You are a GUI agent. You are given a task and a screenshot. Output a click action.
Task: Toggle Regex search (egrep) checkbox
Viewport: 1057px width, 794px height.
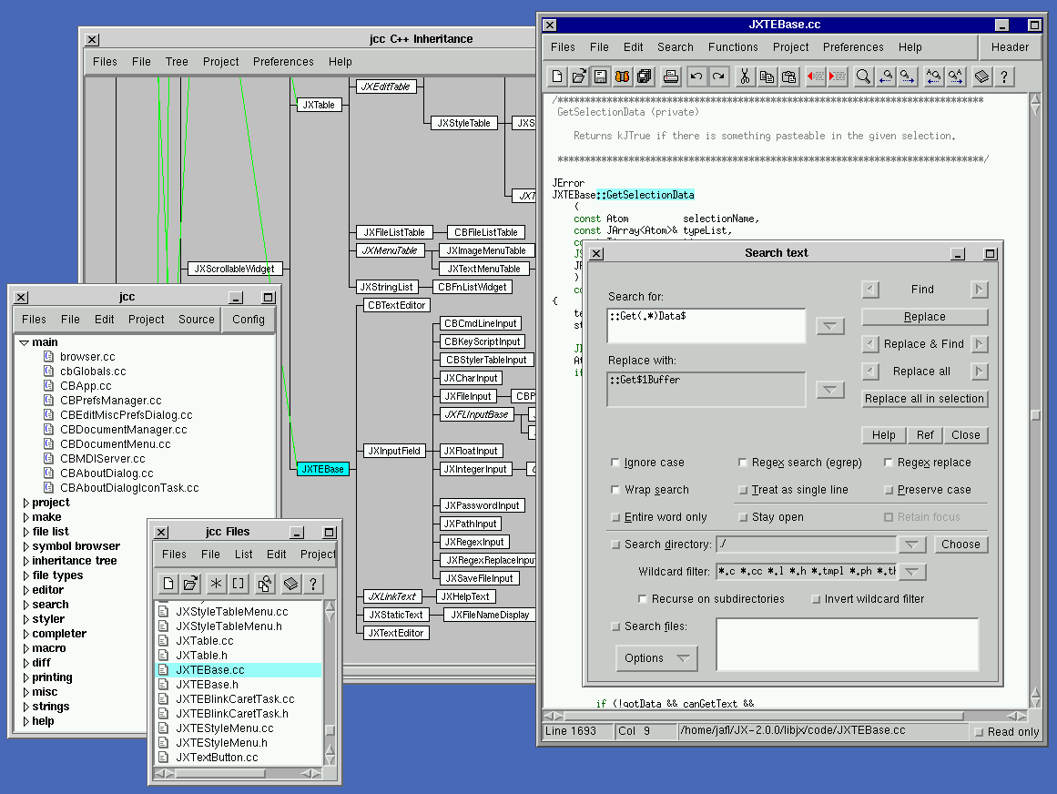pos(742,463)
